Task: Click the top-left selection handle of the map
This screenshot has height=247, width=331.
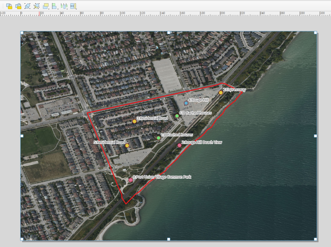Action: tap(22, 33)
